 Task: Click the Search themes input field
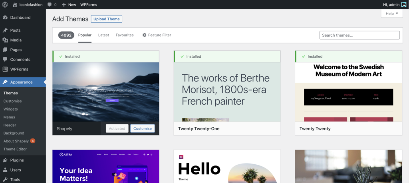(x=359, y=35)
